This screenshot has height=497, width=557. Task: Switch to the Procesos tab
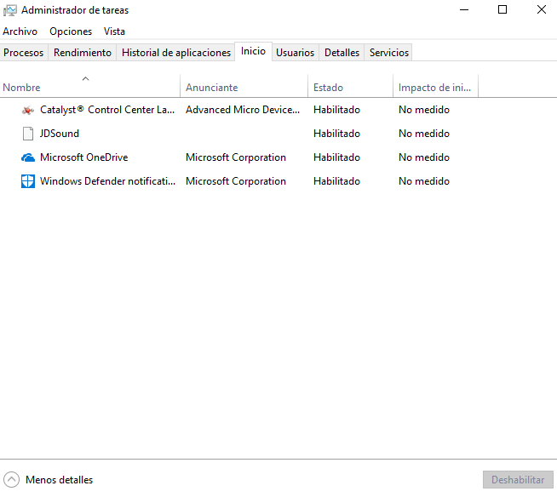(24, 53)
